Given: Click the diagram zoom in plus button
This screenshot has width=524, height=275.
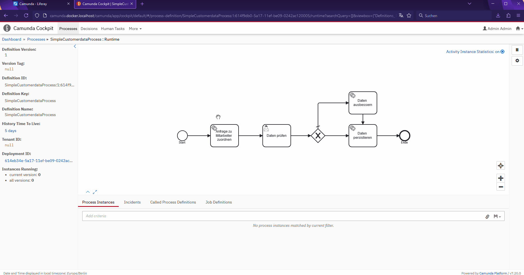Looking at the screenshot, I should 500,178.
